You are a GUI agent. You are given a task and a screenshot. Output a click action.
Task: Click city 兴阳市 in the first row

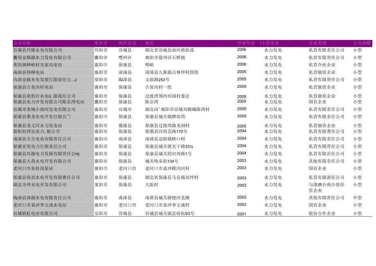click(101, 50)
